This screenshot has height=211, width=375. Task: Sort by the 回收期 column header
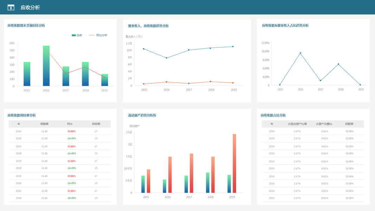pyautogui.click(x=96, y=124)
